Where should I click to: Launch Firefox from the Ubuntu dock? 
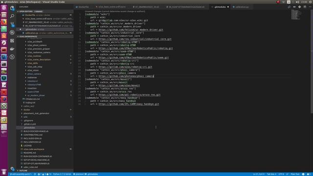coord(4,22)
